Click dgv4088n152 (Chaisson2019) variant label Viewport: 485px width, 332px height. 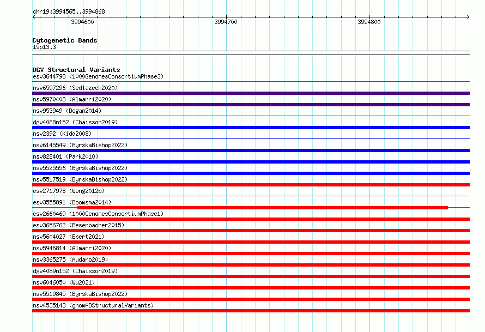pos(75,122)
